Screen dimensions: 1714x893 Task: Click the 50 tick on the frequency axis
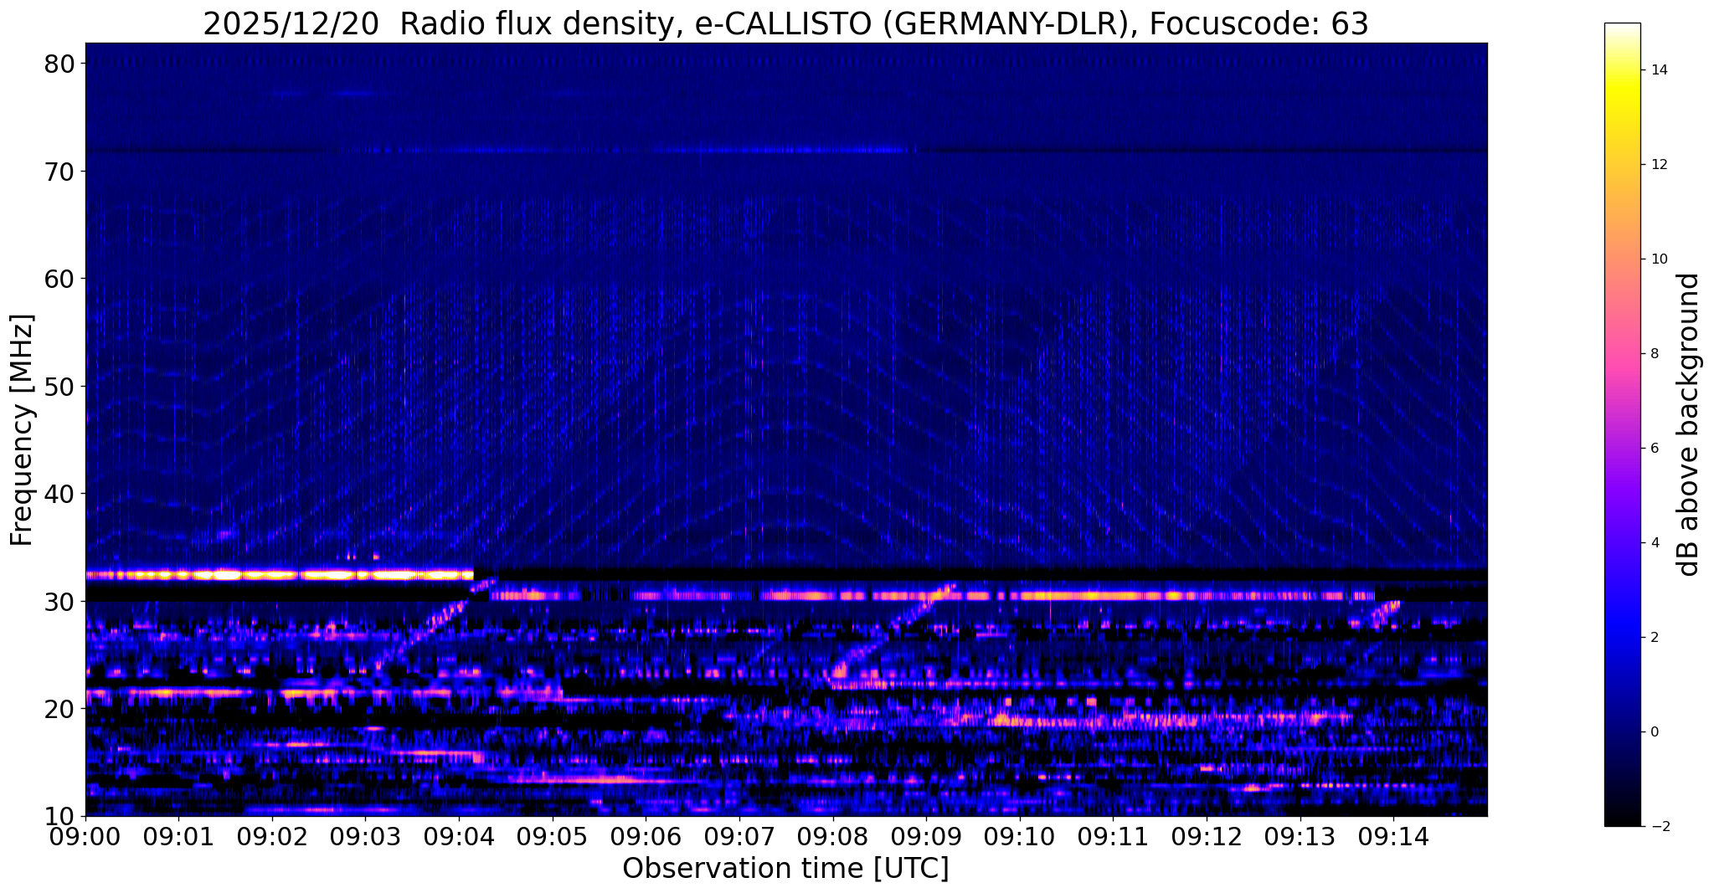pos(60,386)
